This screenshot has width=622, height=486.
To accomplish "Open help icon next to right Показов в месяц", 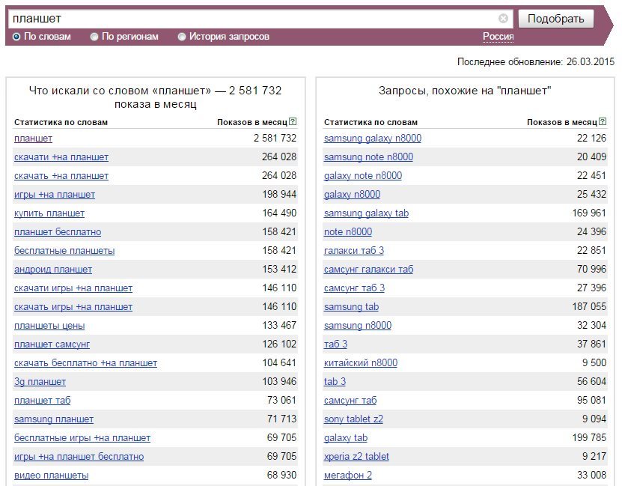I will click(603, 121).
